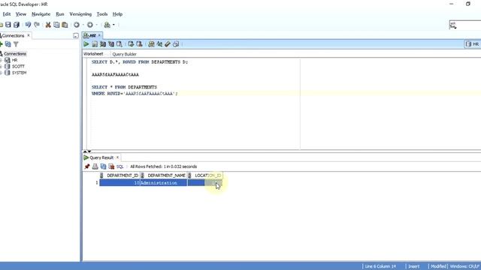Expand the SCOTT connection node
Screen dimensions: 481x270
coord(1,67)
